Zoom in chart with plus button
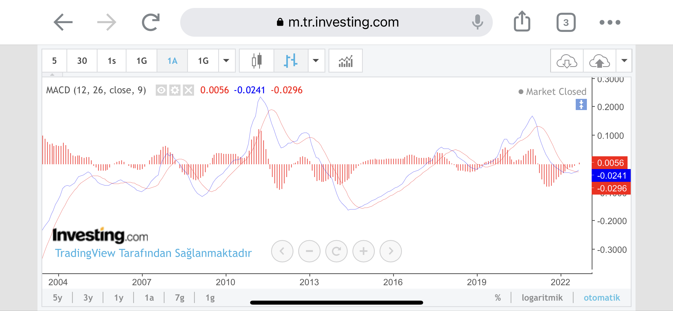This screenshot has height=311, width=673. tap(363, 251)
